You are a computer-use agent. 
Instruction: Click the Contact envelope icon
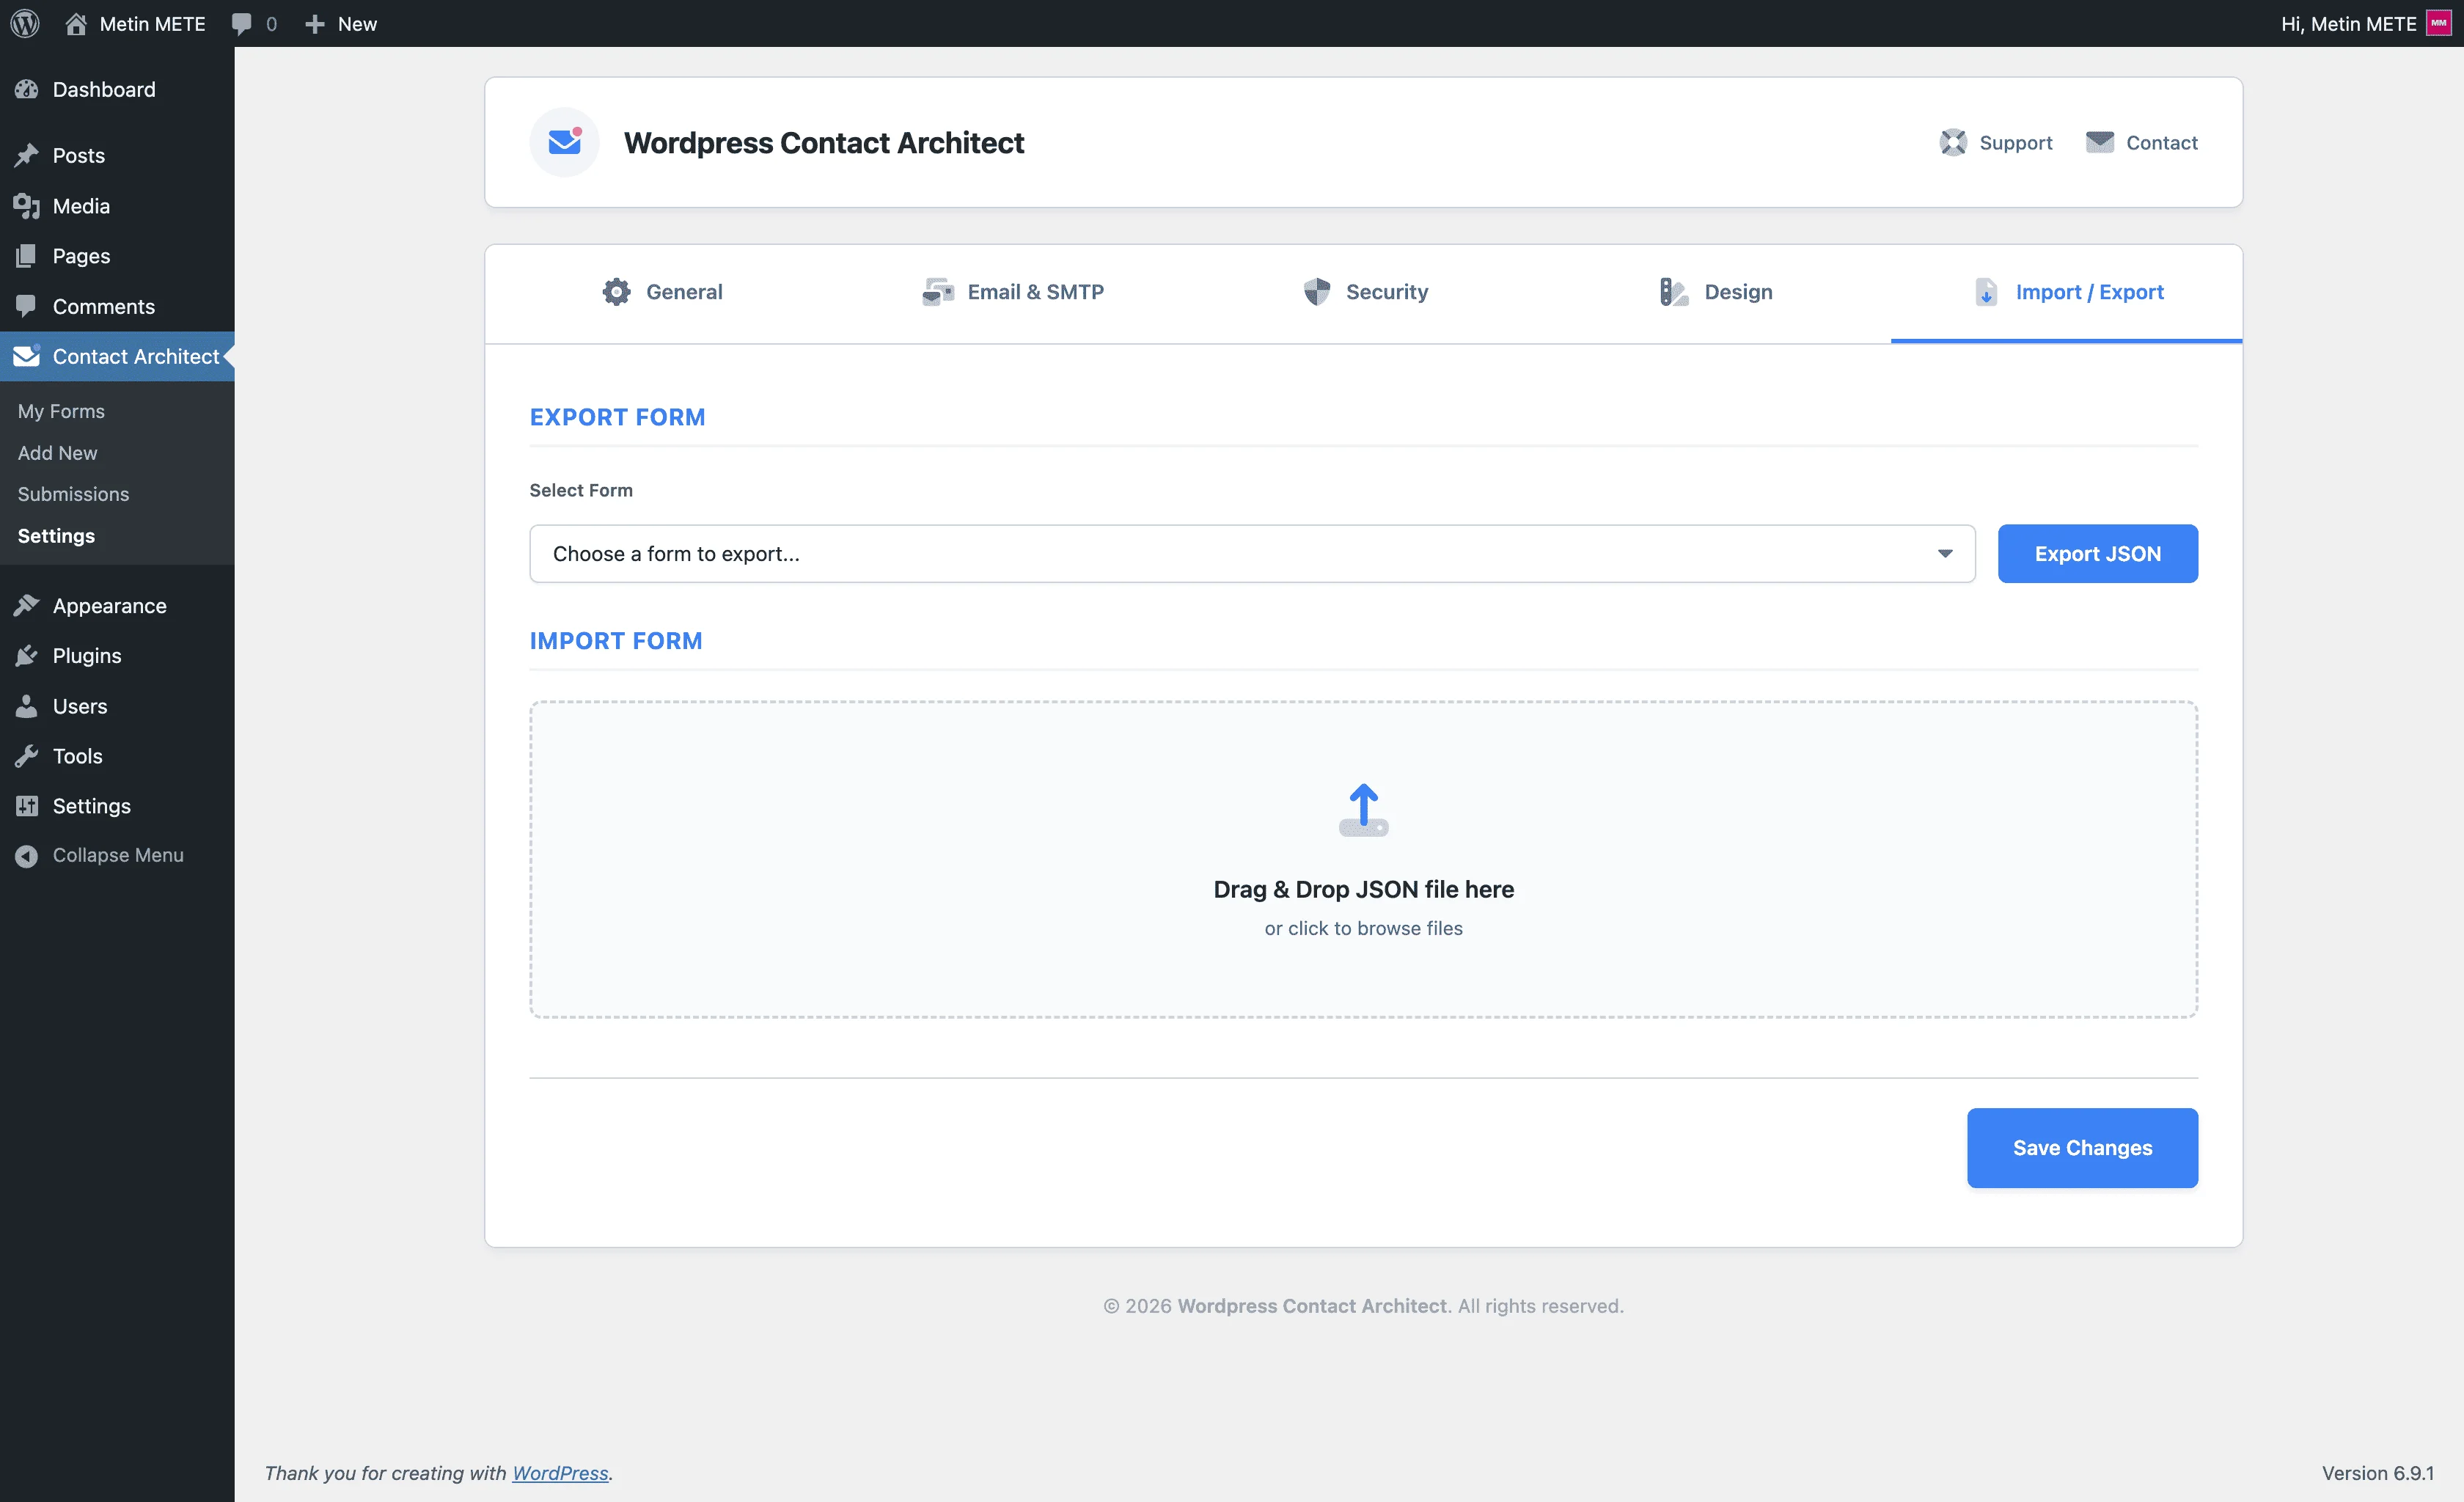click(x=2099, y=143)
